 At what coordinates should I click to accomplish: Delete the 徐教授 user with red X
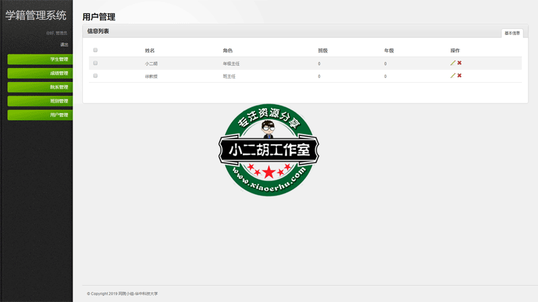(x=459, y=76)
